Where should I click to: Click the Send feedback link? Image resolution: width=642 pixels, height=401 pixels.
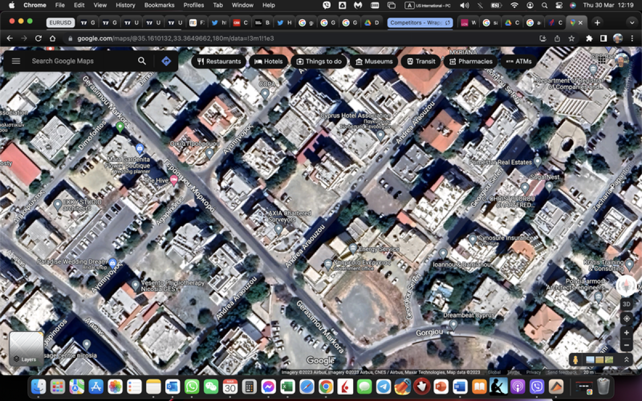(x=562, y=372)
